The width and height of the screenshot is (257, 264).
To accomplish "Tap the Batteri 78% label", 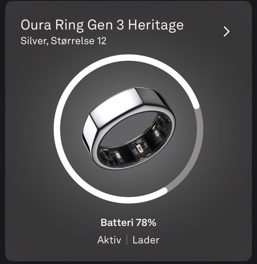I will [128, 222].
